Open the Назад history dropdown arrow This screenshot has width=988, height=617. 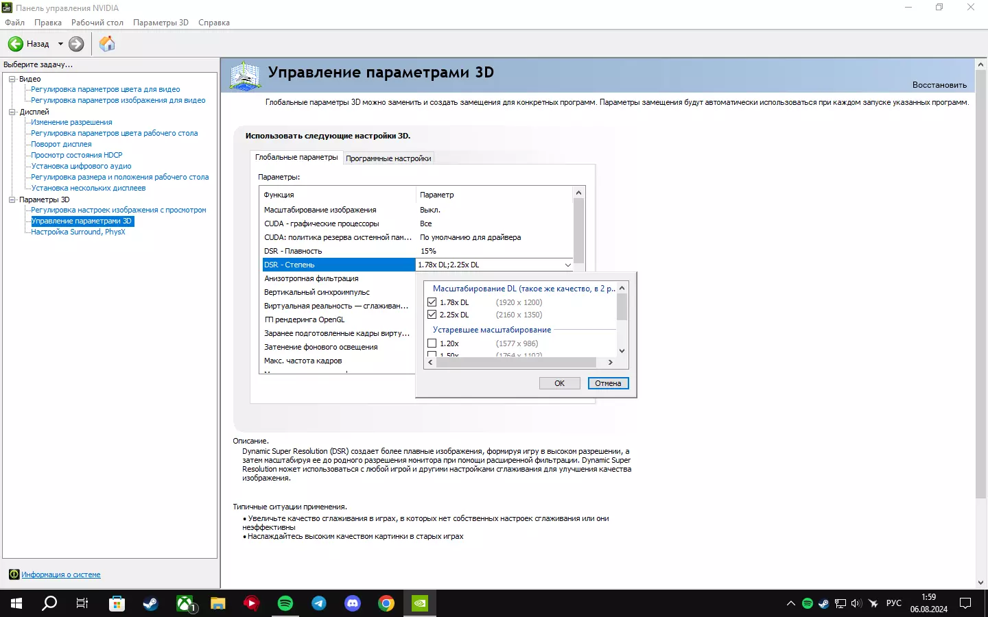pyautogui.click(x=60, y=44)
